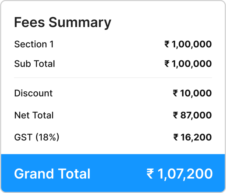Select the Net Total amount ₹ 87,000

pos(192,115)
